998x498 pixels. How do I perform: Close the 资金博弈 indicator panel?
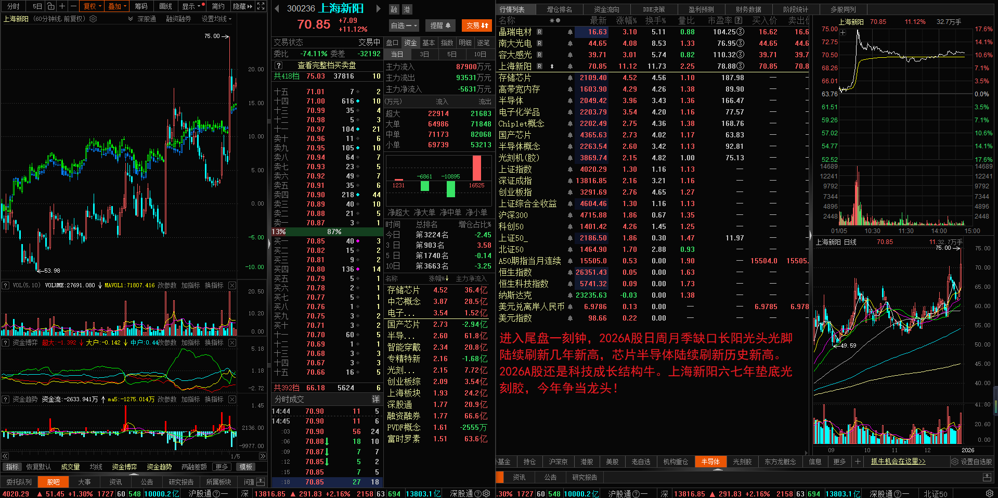pyautogui.click(x=232, y=342)
